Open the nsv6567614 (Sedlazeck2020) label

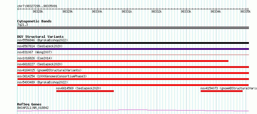(40, 46)
